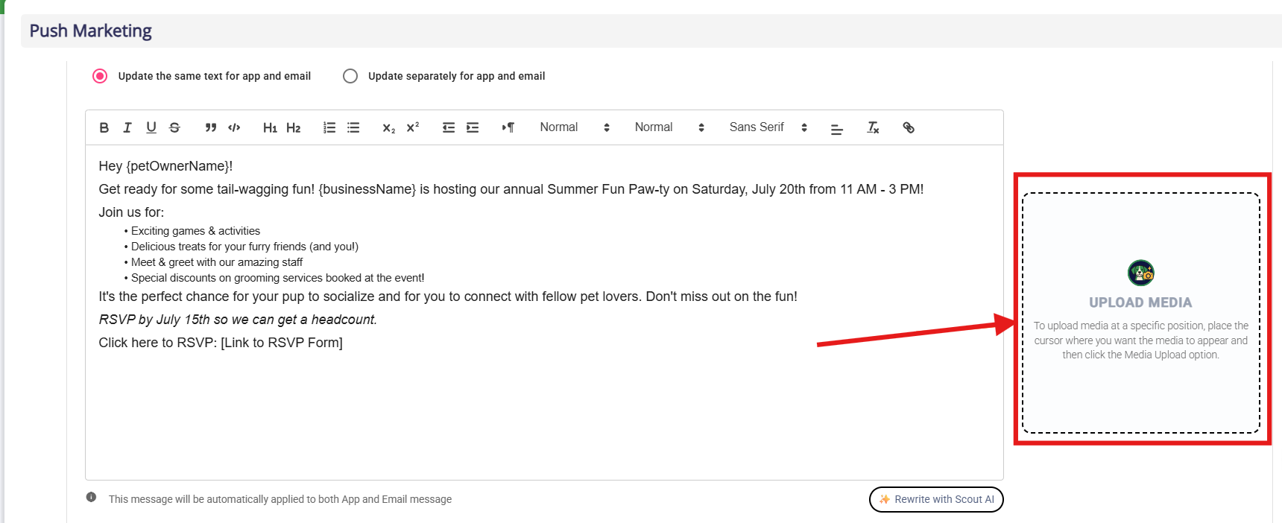Image resolution: width=1282 pixels, height=523 pixels.
Task: Increase the paragraph indent
Action: 473,127
